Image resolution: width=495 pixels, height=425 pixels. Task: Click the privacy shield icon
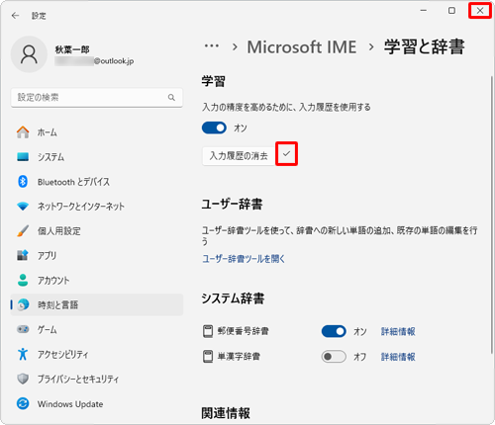pos(23,379)
